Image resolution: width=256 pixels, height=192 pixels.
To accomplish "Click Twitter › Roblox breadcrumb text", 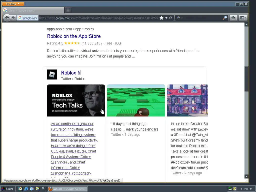I will [x=73, y=79].
